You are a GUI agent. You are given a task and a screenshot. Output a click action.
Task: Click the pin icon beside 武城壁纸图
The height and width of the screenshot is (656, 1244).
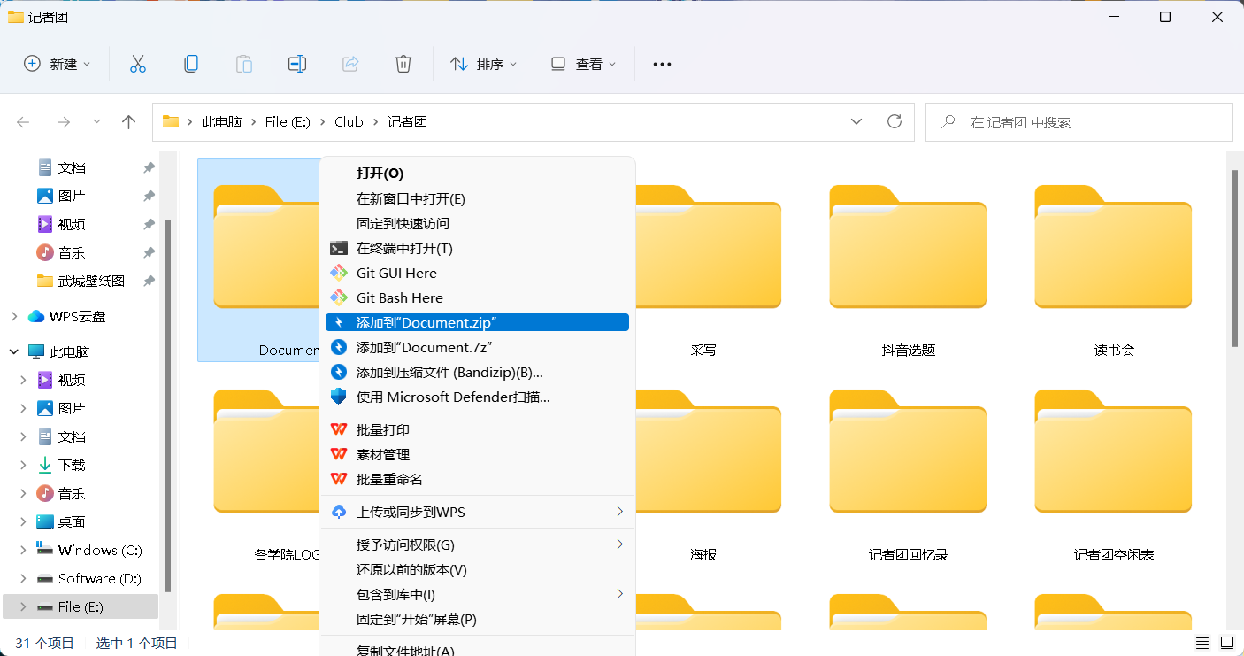tap(149, 282)
